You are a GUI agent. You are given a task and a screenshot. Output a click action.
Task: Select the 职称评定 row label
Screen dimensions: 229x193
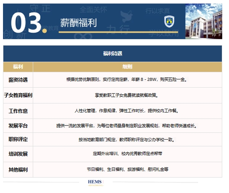18,140
